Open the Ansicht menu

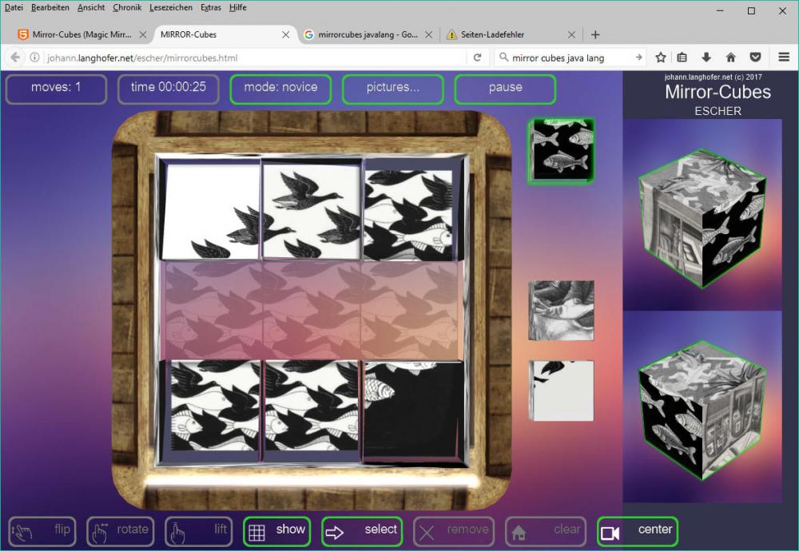(x=91, y=8)
